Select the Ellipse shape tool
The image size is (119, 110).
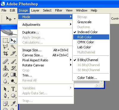13,95
